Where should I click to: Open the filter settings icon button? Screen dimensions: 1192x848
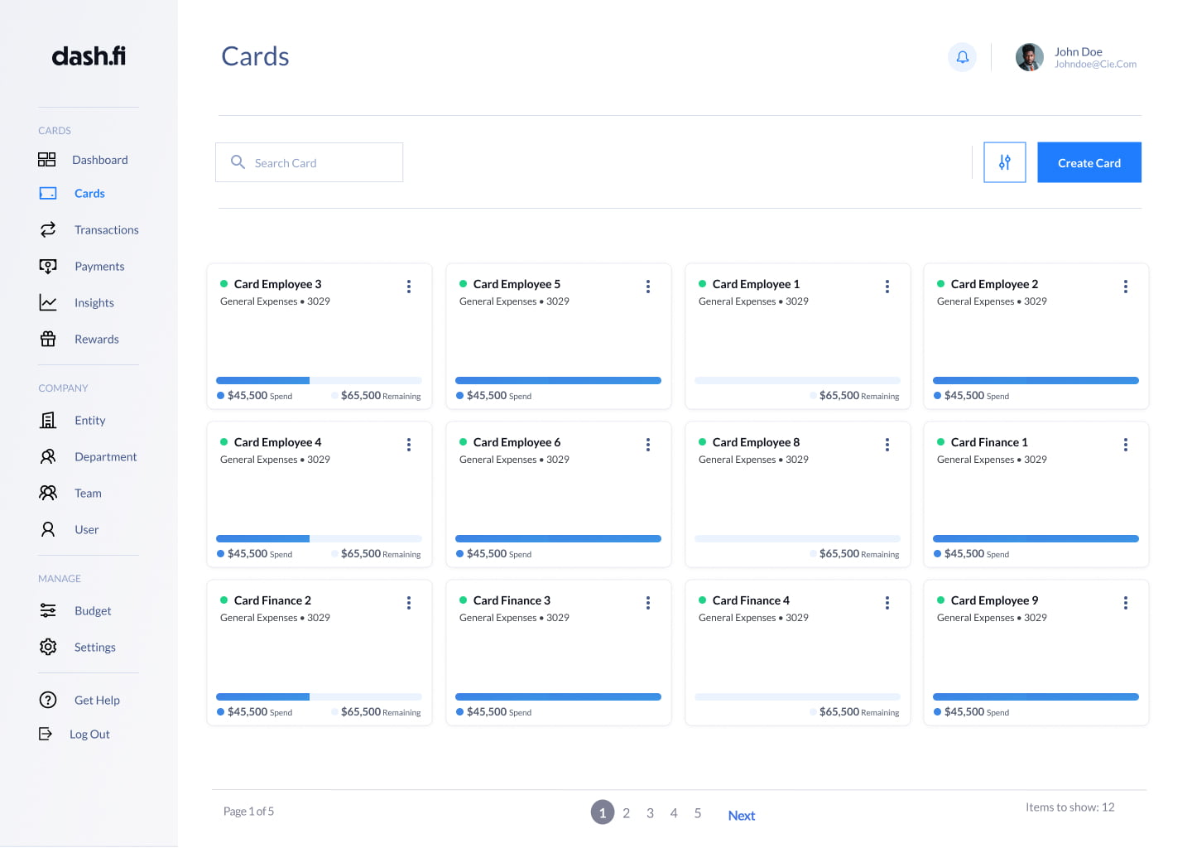click(x=1004, y=162)
